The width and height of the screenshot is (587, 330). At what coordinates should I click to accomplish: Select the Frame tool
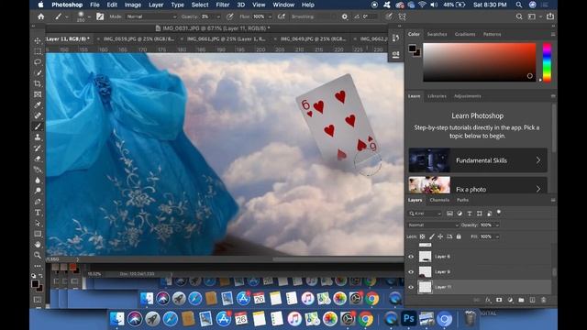[x=38, y=94]
